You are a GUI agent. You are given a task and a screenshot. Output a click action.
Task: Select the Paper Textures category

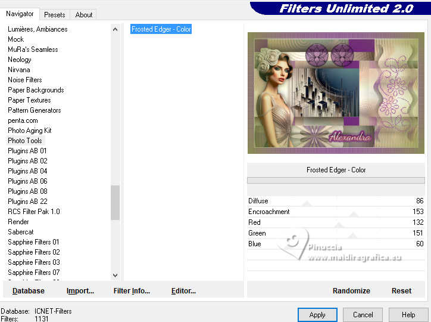[x=29, y=100]
